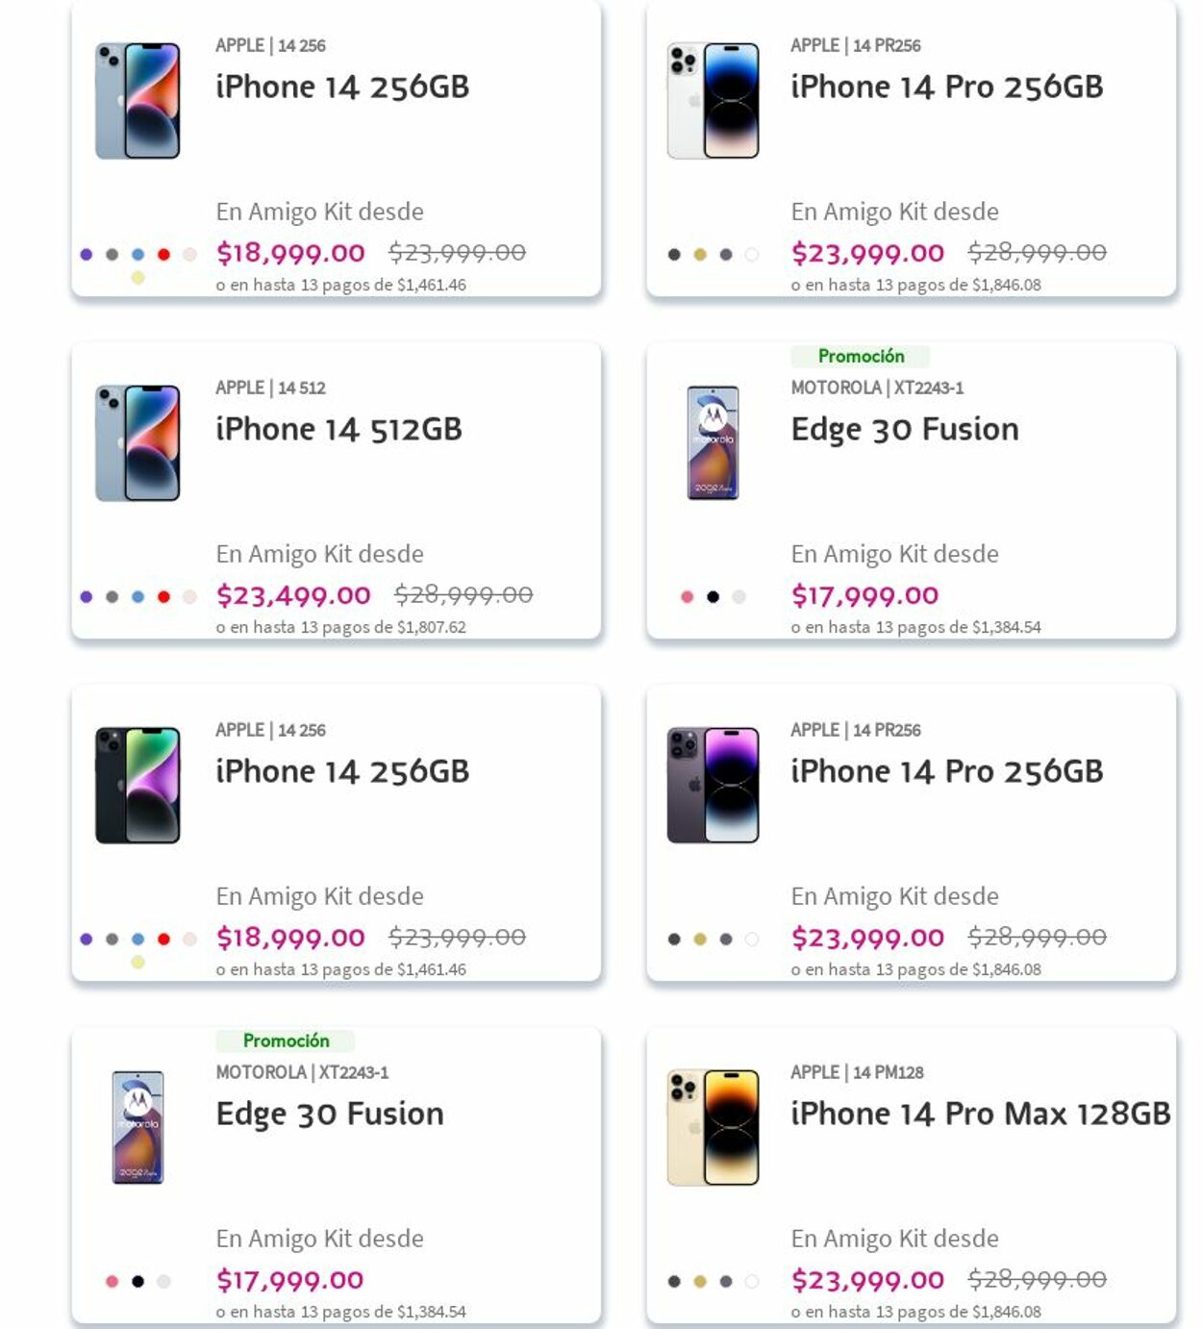Click the APPLE | 14 PM128 model label
The width and height of the screenshot is (1202, 1329).
(857, 1072)
